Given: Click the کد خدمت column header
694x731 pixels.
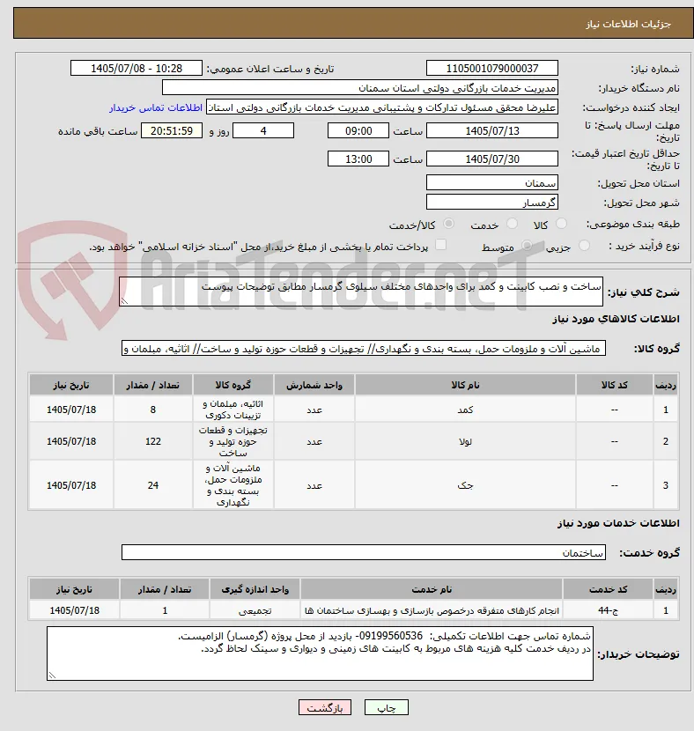Looking at the screenshot, I should (x=608, y=589).
